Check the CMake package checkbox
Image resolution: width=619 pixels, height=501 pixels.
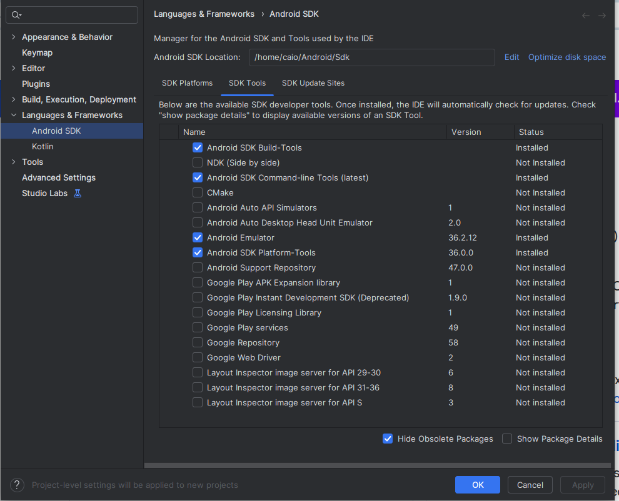tap(198, 192)
